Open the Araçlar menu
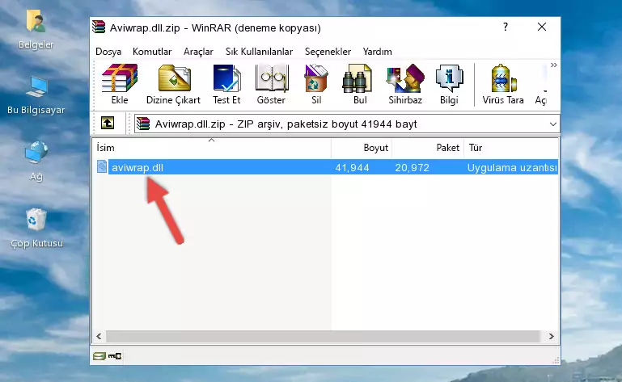Viewport: 622px width, 382px height. coord(198,52)
